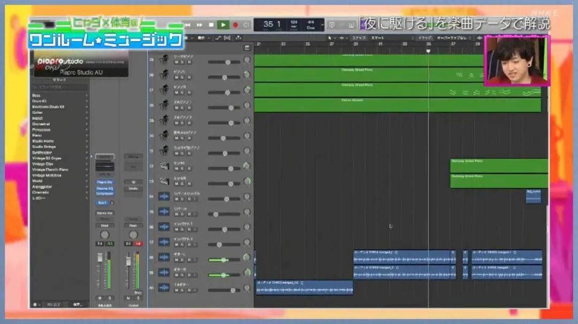Select Piano in the Library list
This screenshot has height=324, width=578.
tap(60, 135)
